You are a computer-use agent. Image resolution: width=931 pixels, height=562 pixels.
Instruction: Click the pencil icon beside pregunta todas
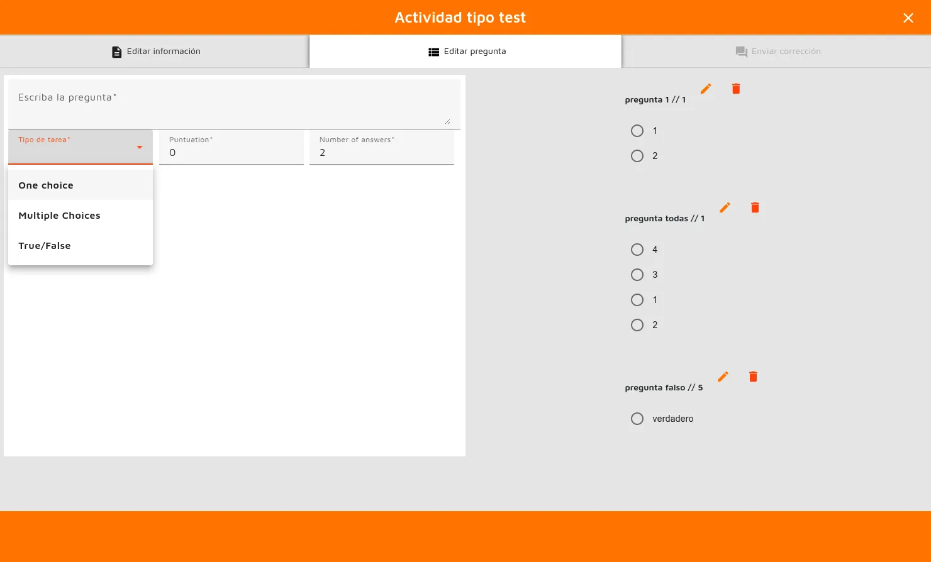click(725, 207)
